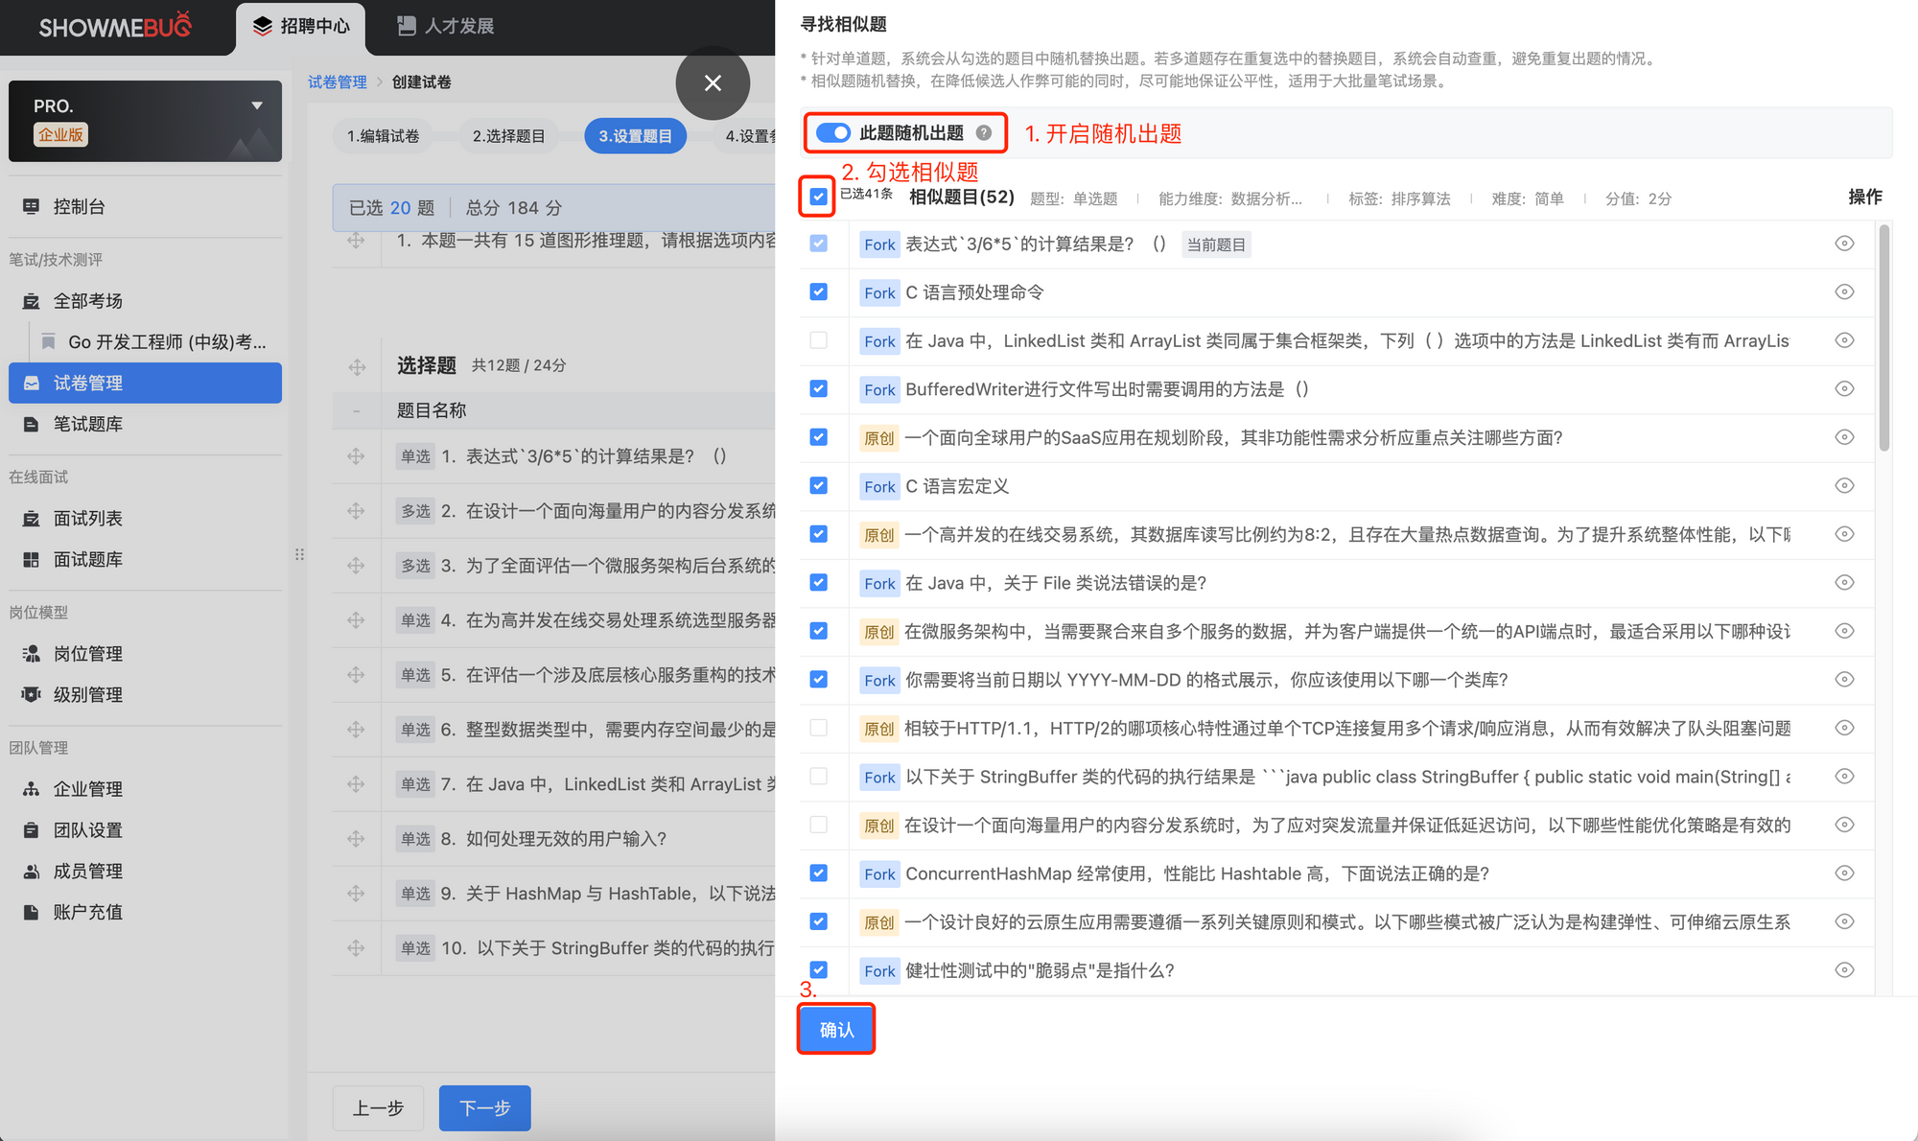Toggle the 此题随机出题 switch
The width and height of the screenshot is (1918, 1141).
832,133
